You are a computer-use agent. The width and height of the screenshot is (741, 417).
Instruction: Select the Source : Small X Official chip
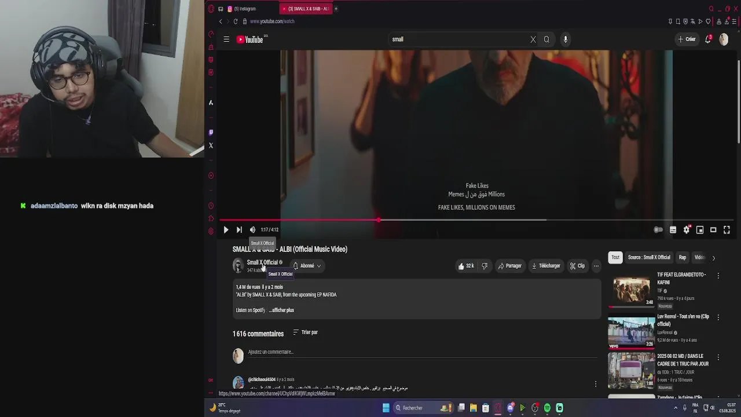click(x=649, y=258)
